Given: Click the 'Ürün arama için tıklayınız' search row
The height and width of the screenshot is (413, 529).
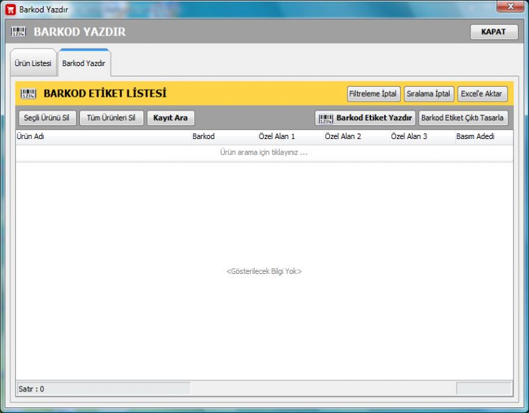Looking at the screenshot, I should coord(264,152).
